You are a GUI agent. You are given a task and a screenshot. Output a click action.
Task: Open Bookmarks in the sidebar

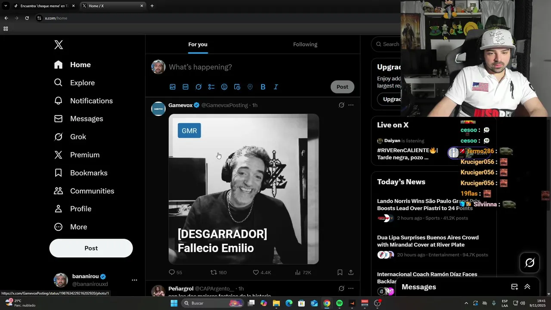80,173
